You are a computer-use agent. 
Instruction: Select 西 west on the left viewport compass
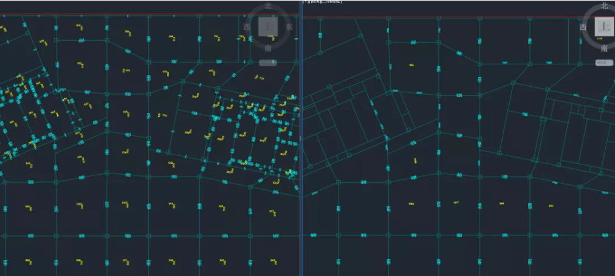point(246,27)
